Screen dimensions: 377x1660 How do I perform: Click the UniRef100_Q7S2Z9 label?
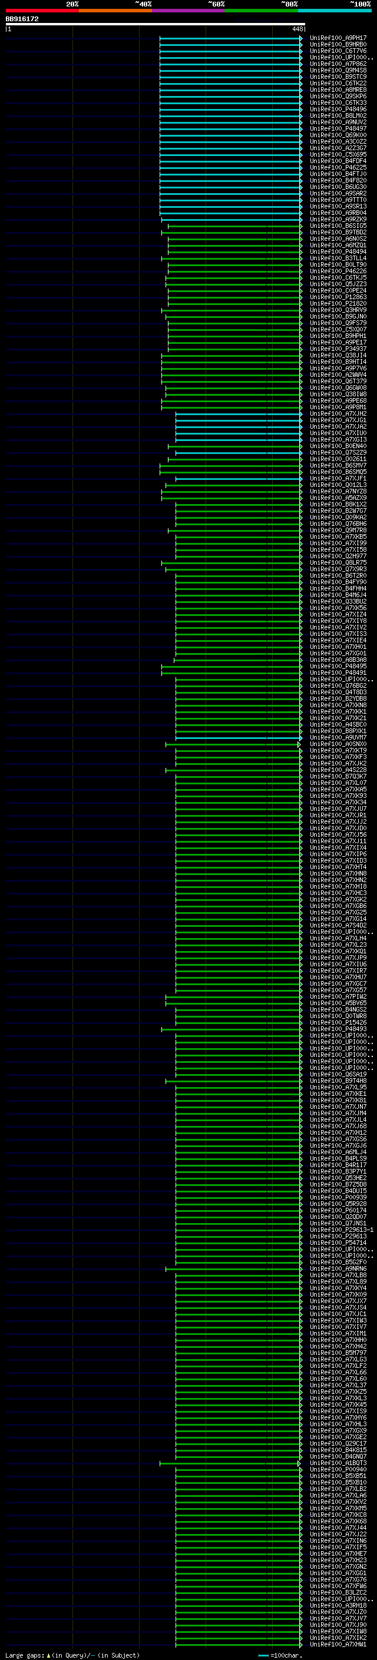click(338, 452)
